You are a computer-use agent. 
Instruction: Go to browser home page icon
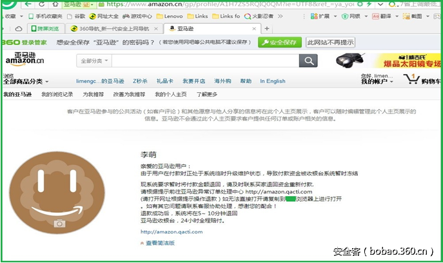[55, 5]
